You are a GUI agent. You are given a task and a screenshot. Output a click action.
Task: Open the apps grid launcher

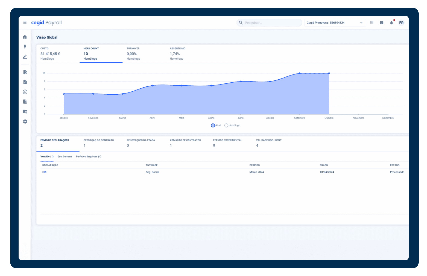[x=372, y=23]
